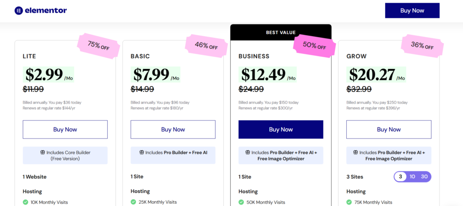This screenshot has height=206, width=463.
Task: Select the 3 sites option in Grow
Action: point(400,177)
